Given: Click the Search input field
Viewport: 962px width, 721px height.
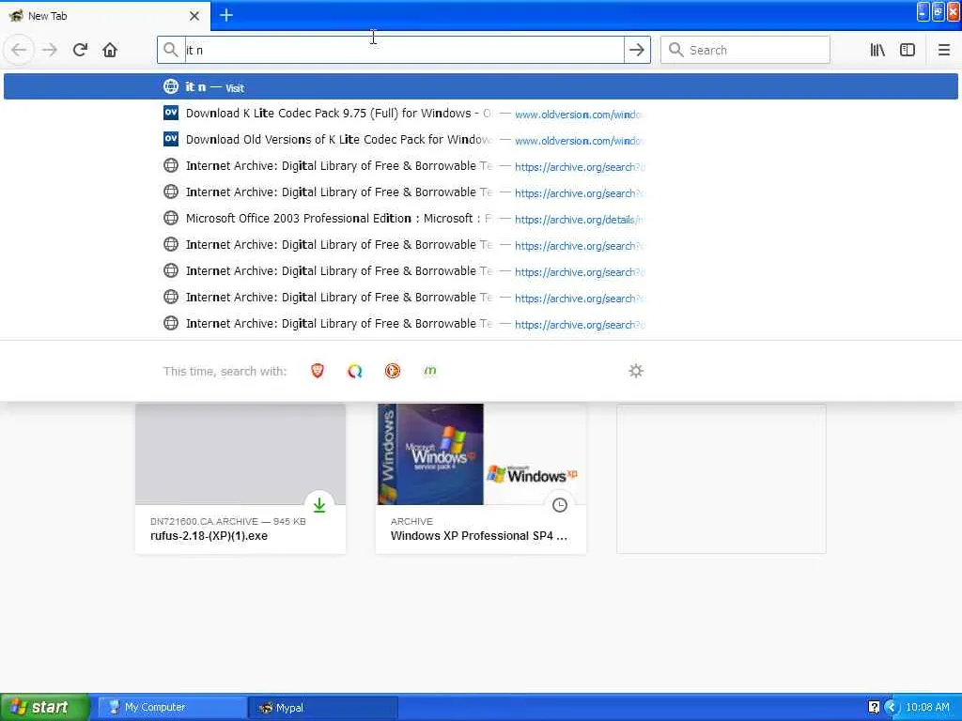Looking at the screenshot, I should (x=745, y=50).
